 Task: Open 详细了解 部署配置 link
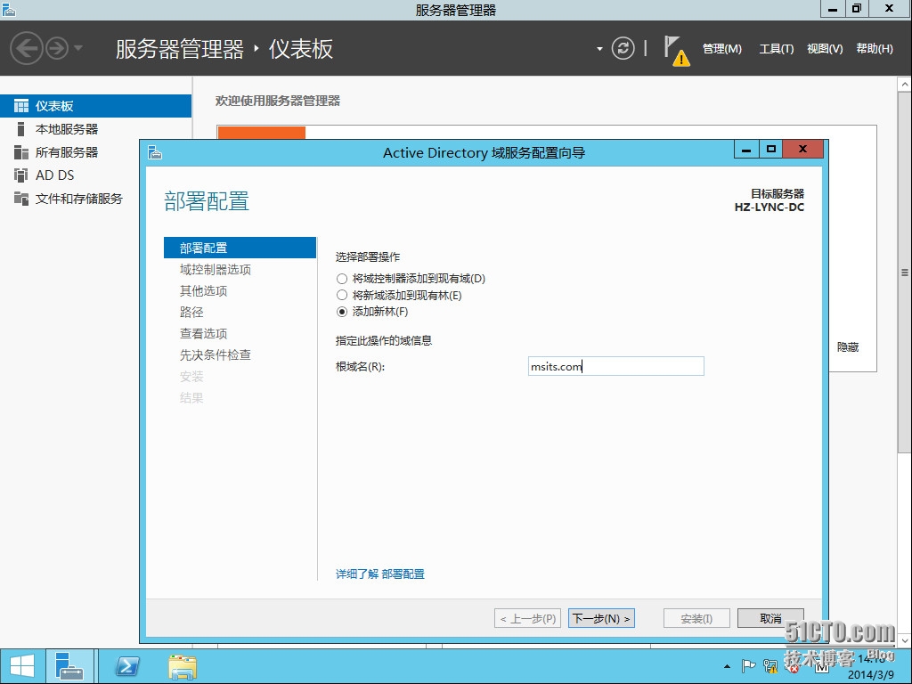(379, 574)
